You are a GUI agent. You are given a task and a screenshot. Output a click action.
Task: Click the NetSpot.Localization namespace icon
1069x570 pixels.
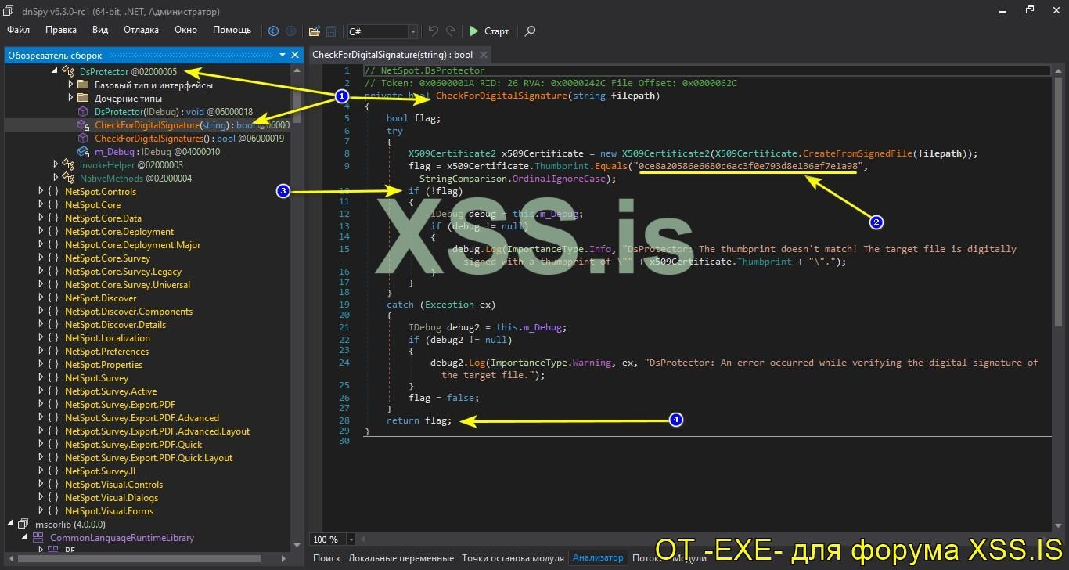pos(54,338)
